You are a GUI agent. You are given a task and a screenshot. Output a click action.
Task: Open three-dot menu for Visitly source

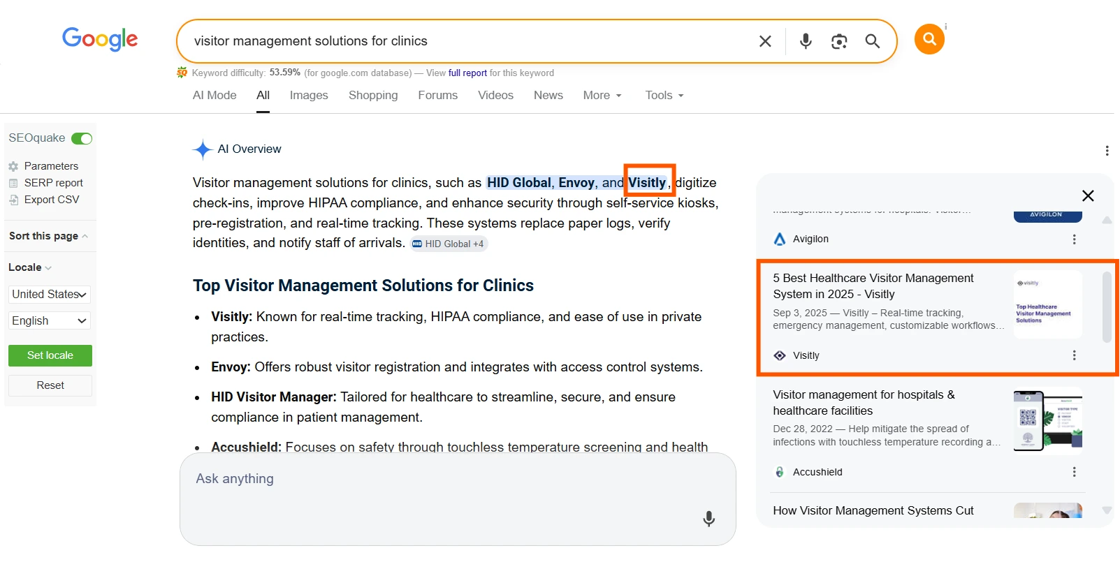(1074, 355)
